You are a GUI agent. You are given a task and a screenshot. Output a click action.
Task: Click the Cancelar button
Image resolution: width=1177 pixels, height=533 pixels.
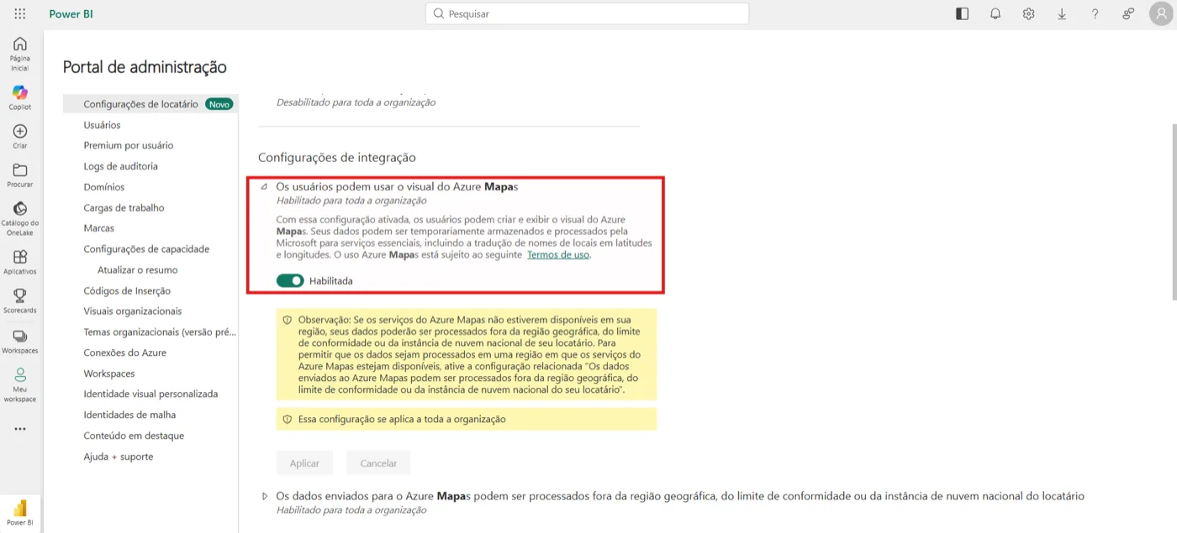[x=378, y=463]
